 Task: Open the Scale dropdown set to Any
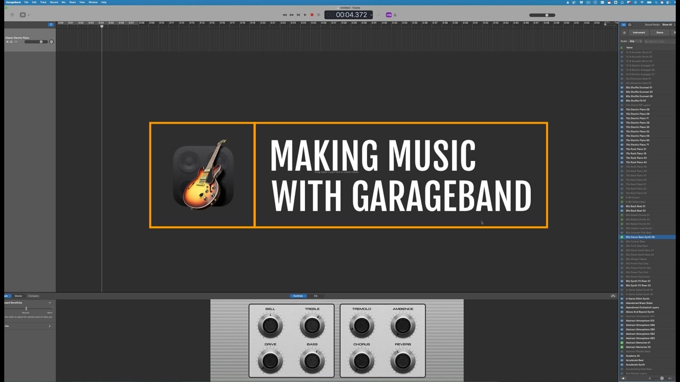(x=635, y=41)
